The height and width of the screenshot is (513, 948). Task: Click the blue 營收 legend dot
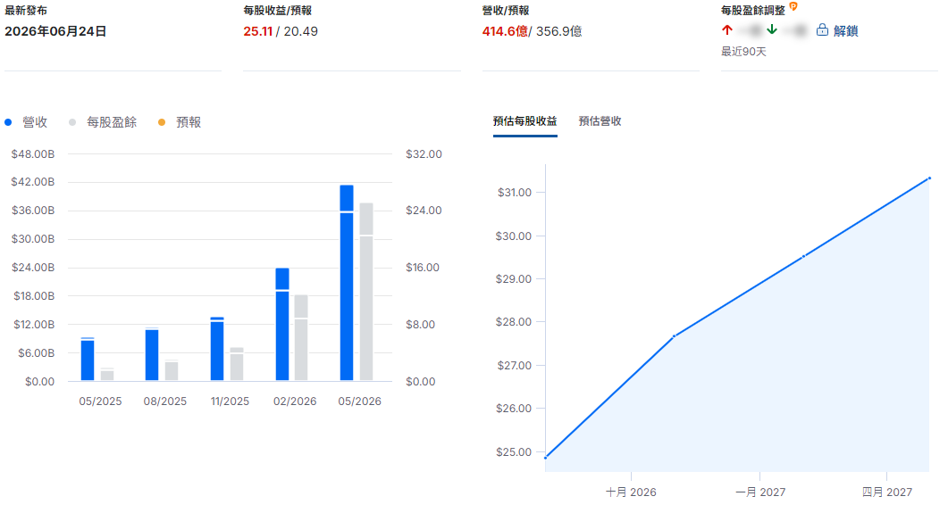(x=8, y=122)
